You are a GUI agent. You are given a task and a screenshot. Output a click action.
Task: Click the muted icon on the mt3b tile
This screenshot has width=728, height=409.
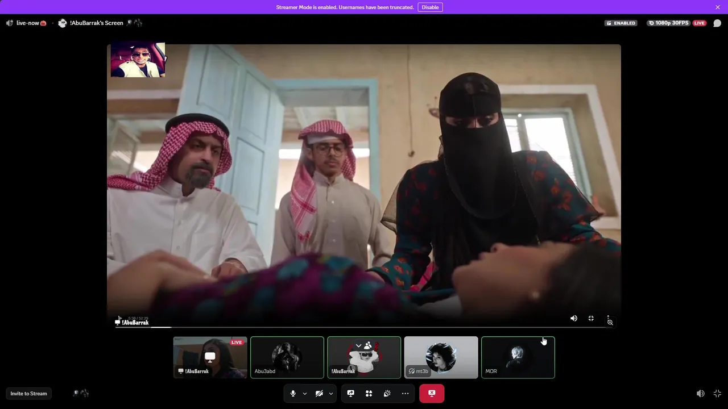pos(411,372)
